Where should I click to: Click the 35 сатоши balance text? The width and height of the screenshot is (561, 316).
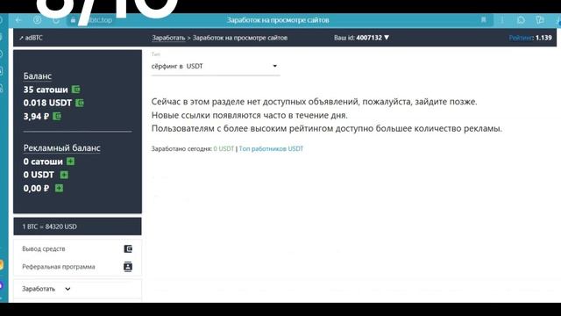coord(46,90)
